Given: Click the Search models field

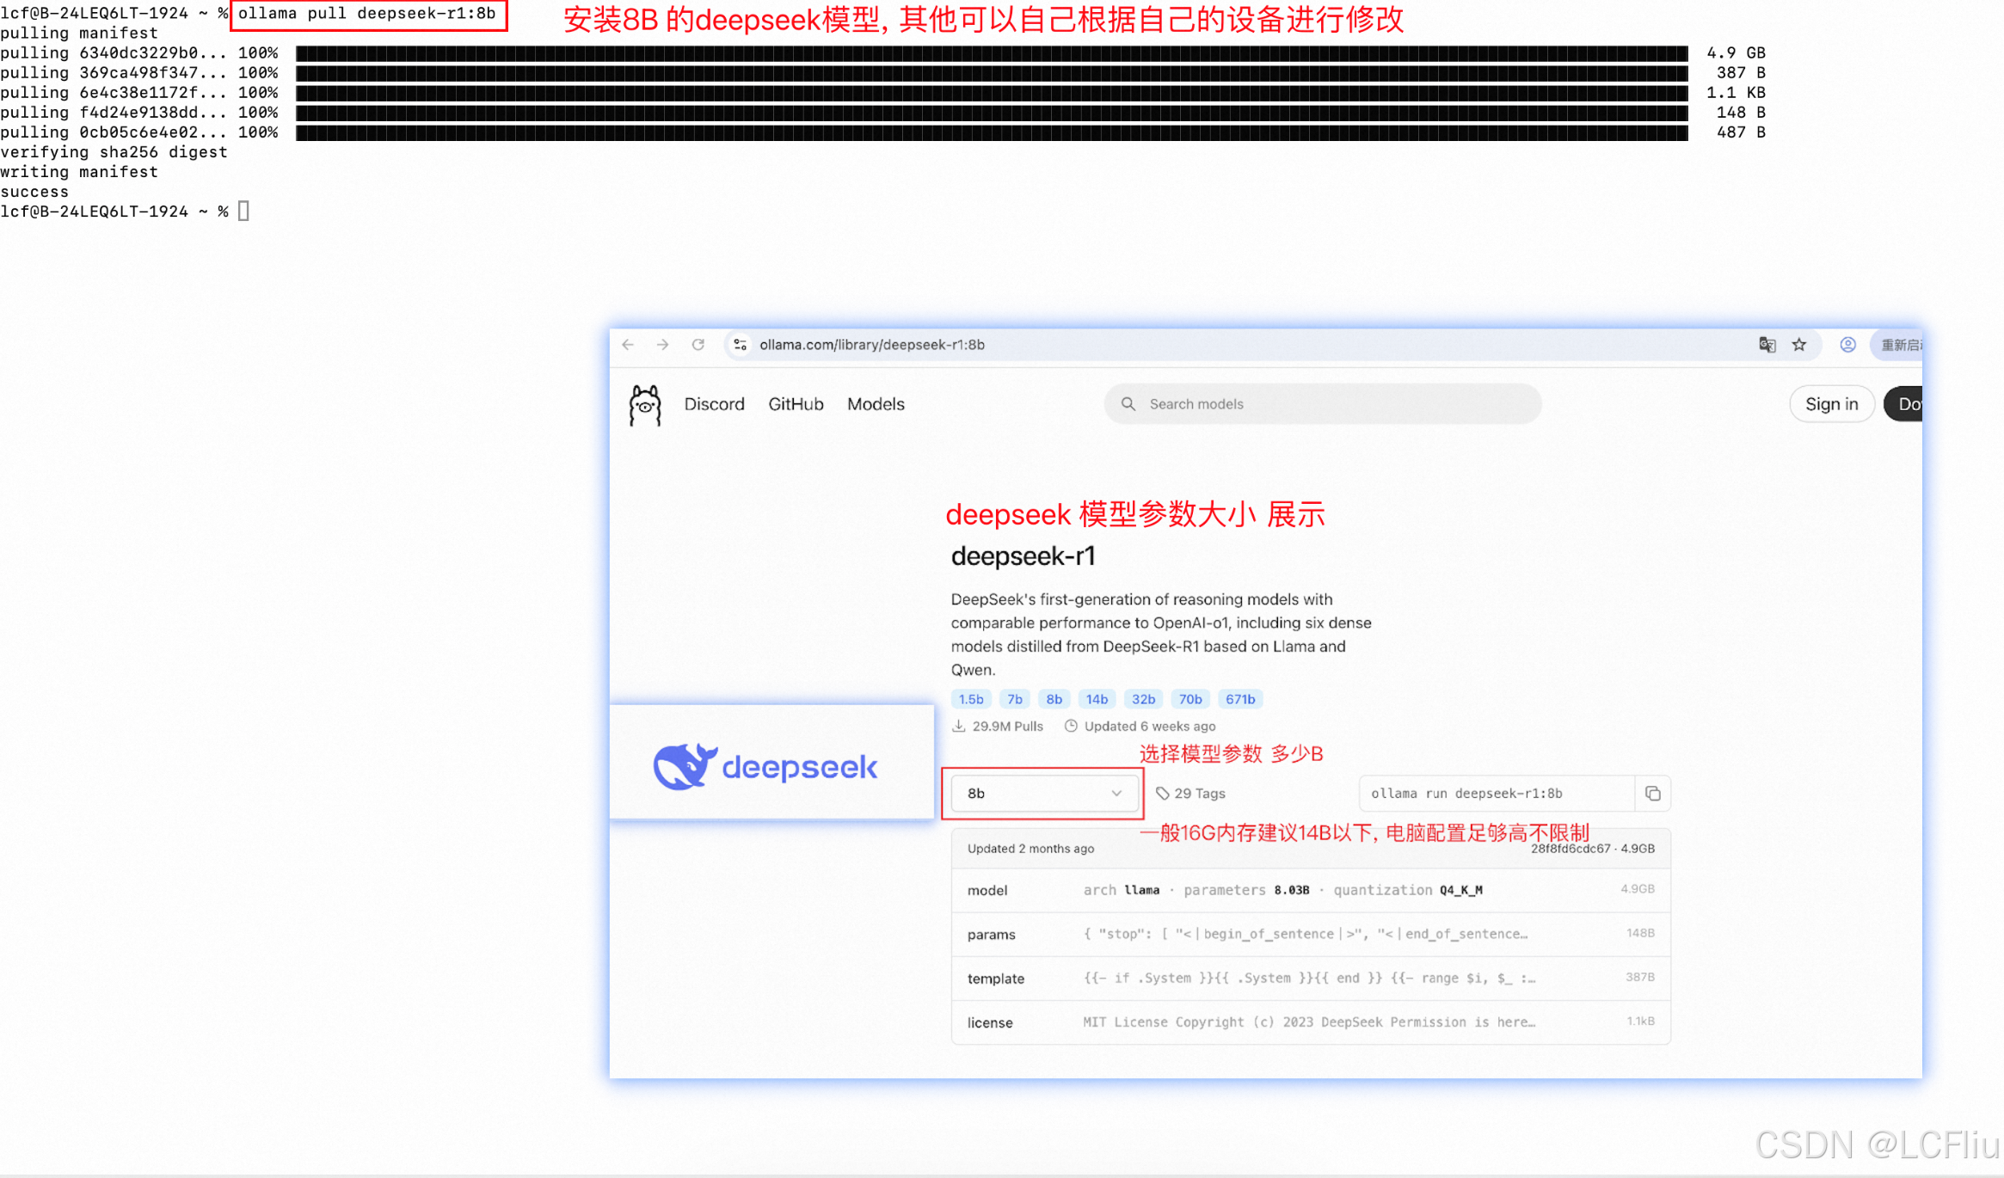Looking at the screenshot, I should point(1322,404).
